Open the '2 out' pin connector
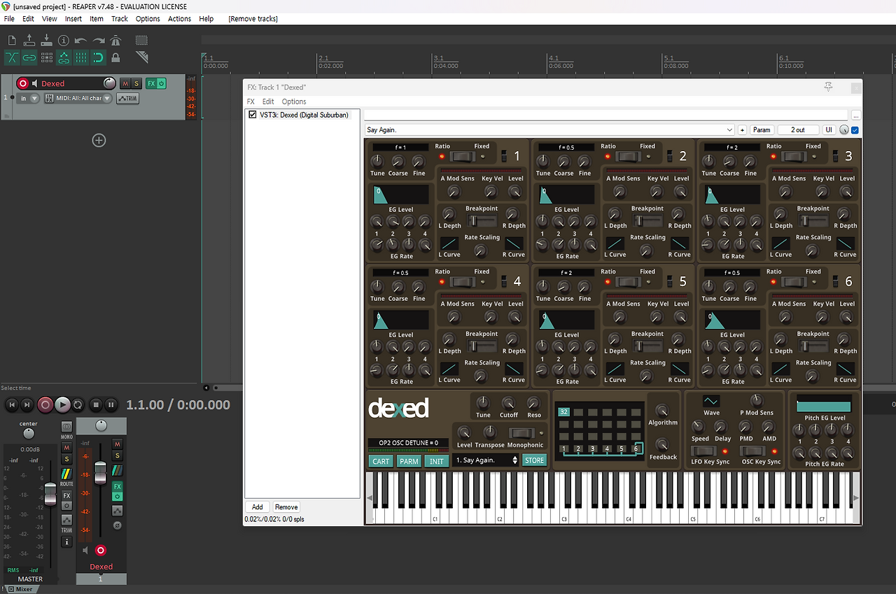This screenshot has width=896, height=594. [798, 130]
